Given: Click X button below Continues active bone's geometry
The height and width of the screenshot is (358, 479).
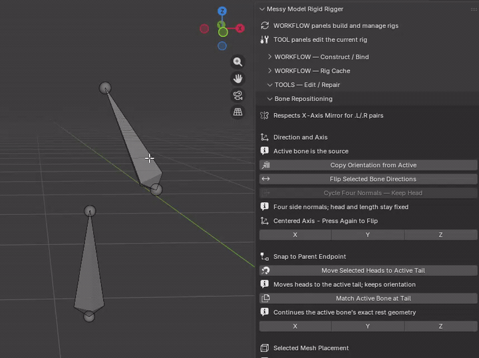Looking at the screenshot, I should pos(295,326).
